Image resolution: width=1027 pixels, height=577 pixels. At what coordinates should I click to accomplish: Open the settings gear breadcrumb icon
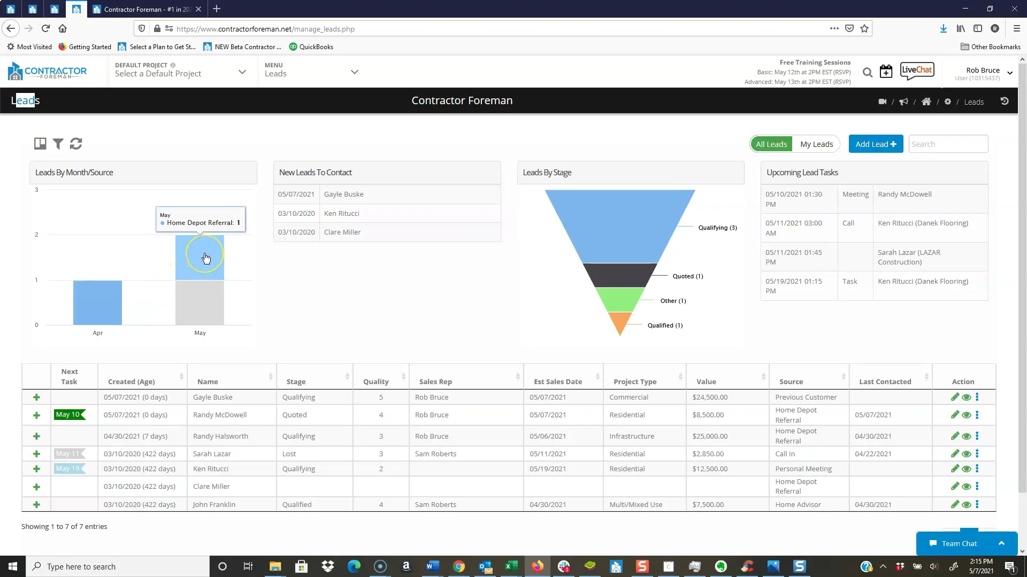click(x=948, y=102)
